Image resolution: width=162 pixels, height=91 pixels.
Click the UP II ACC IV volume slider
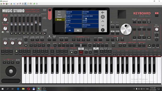click(36, 22)
